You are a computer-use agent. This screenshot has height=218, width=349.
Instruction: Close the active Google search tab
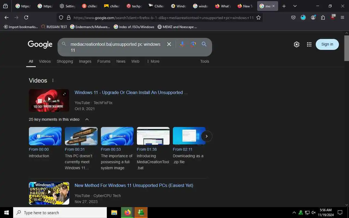click(273, 6)
